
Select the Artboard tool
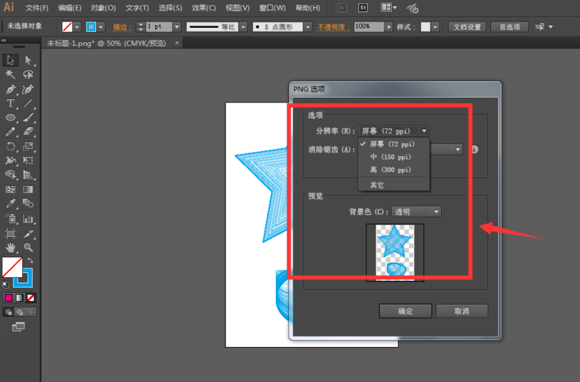[x=10, y=233]
